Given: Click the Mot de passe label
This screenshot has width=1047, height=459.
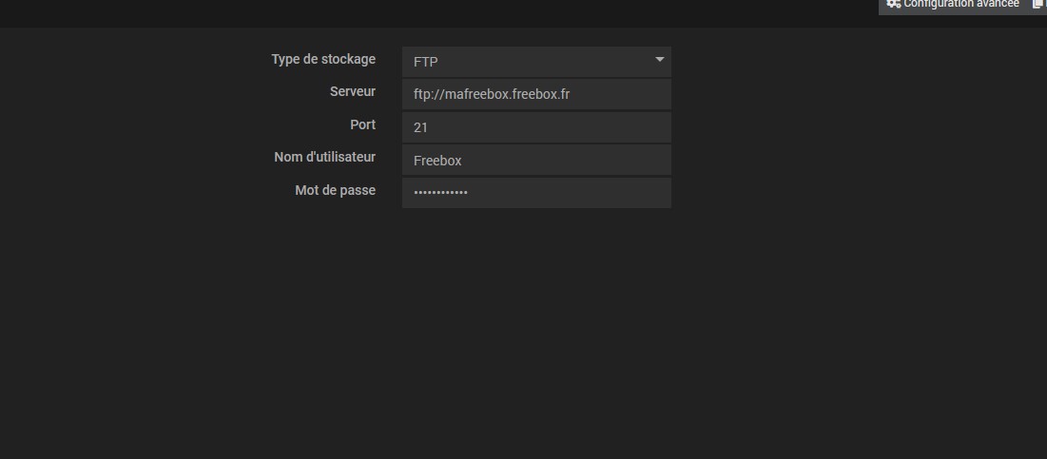Looking at the screenshot, I should [335, 190].
